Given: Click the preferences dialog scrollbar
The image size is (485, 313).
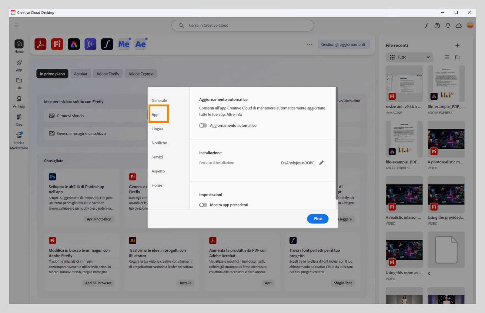Looking at the screenshot, I should pyautogui.click(x=337, y=143).
